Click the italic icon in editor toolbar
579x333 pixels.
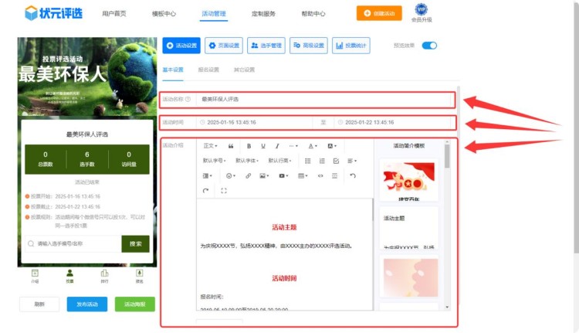[x=277, y=146]
